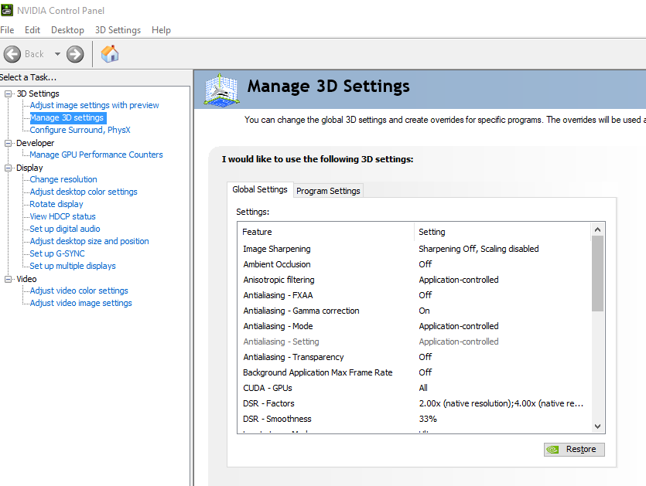Click the settings list scroll down arrow

598,427
